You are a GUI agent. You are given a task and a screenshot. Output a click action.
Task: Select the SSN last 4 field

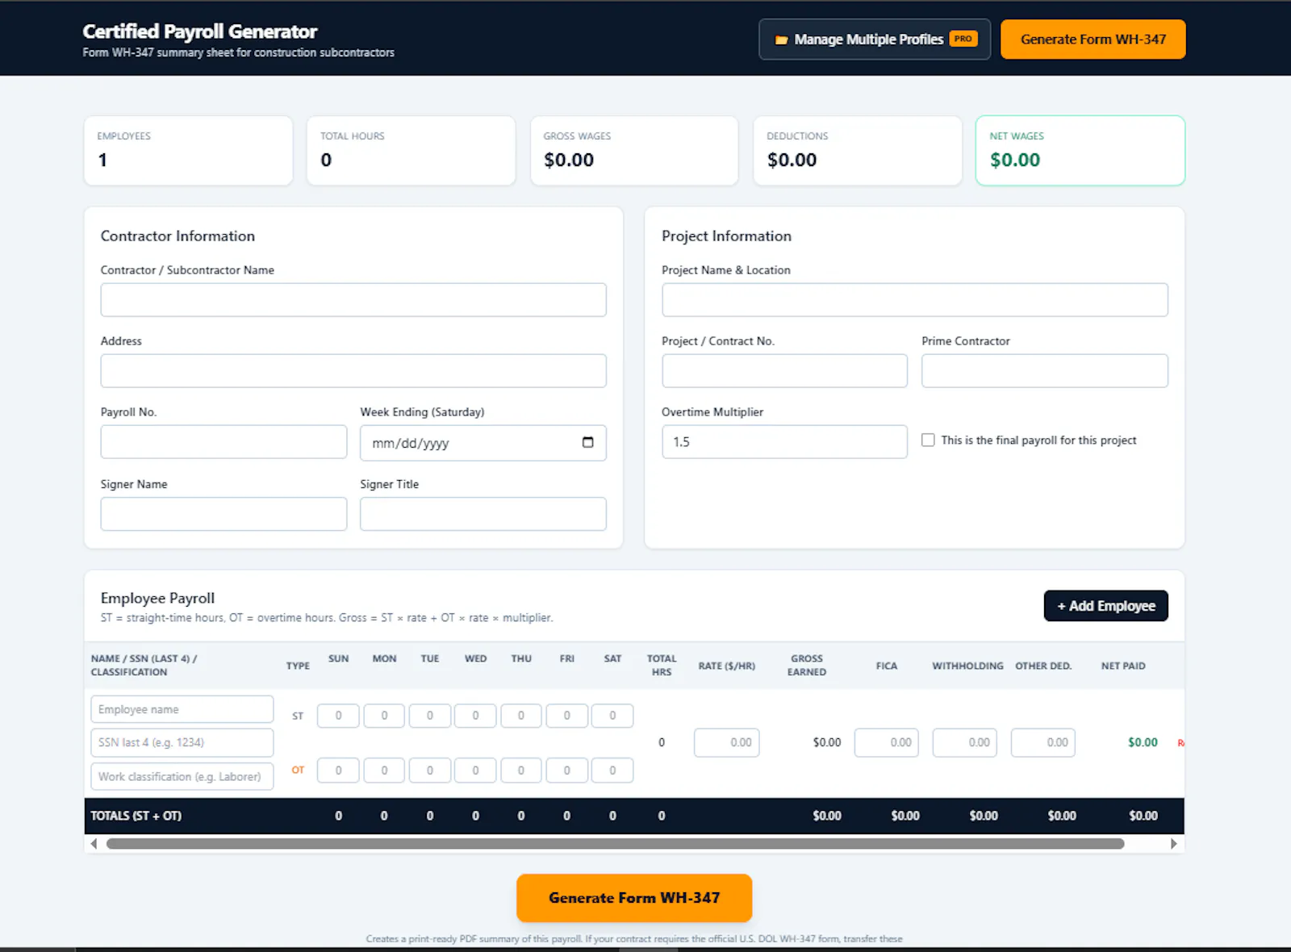(x=182, y=742)
